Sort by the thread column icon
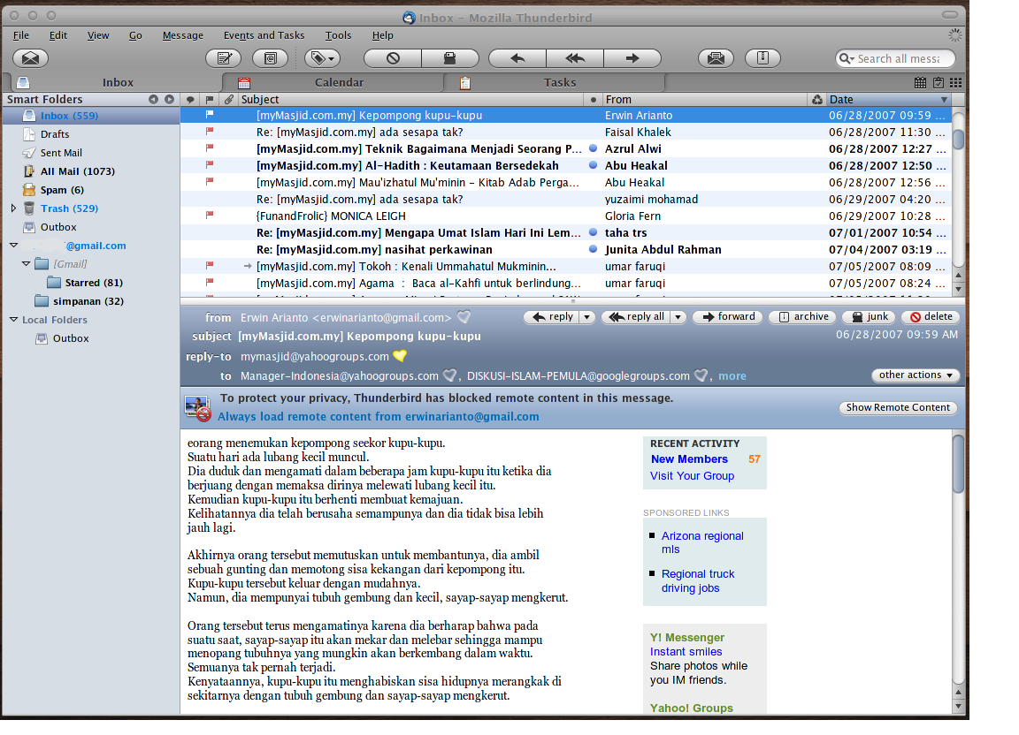 (190, 99)
